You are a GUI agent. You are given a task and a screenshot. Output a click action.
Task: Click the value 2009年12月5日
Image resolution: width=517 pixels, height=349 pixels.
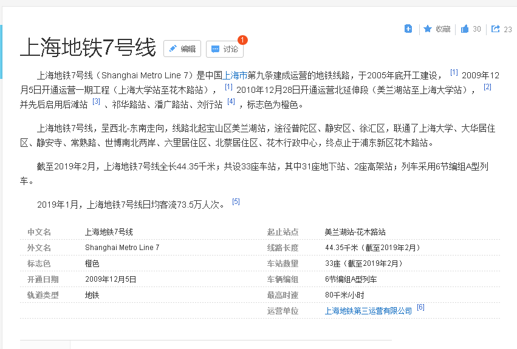tap(111, 279)
